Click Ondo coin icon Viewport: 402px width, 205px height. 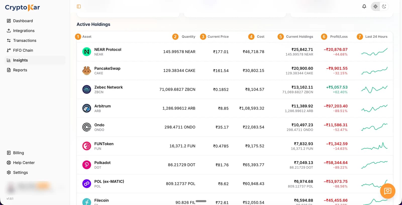point(87,127)
